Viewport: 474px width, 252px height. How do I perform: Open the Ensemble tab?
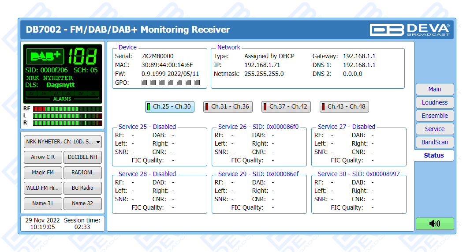pos(434,116)
